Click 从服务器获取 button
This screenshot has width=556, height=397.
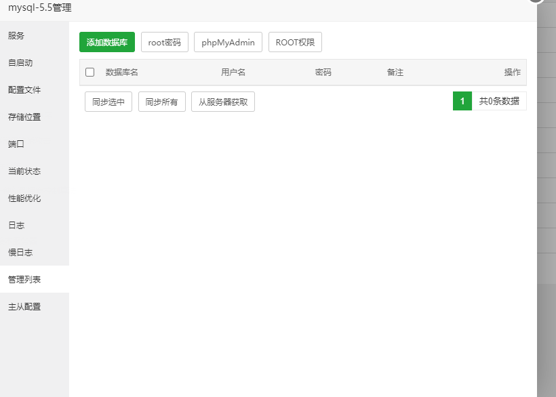[223, 102]
